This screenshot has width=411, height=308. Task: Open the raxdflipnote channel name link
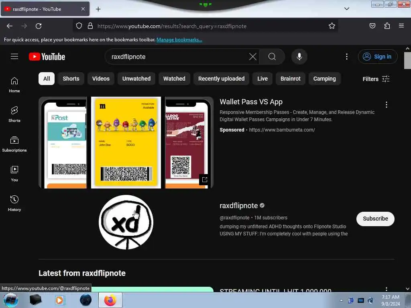[x=238, y=206]
